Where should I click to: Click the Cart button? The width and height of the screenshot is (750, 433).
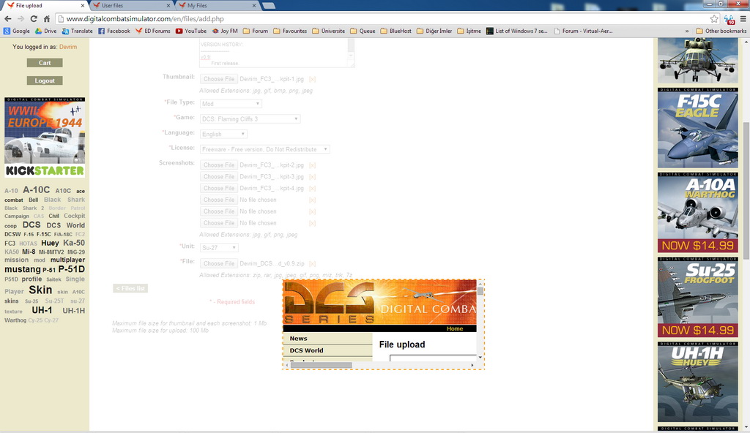tap(45, 63)
